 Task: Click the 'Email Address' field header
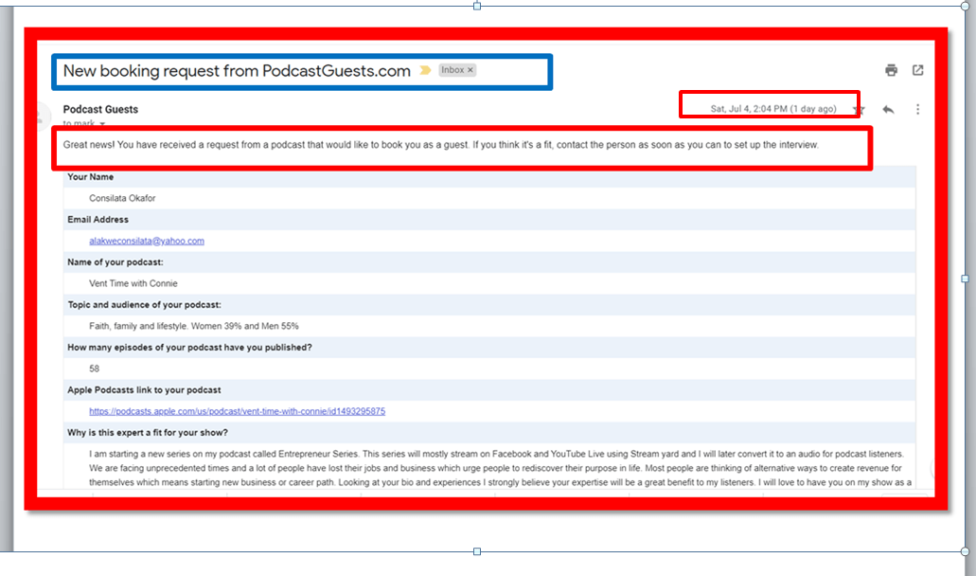[x=98, y=220]
